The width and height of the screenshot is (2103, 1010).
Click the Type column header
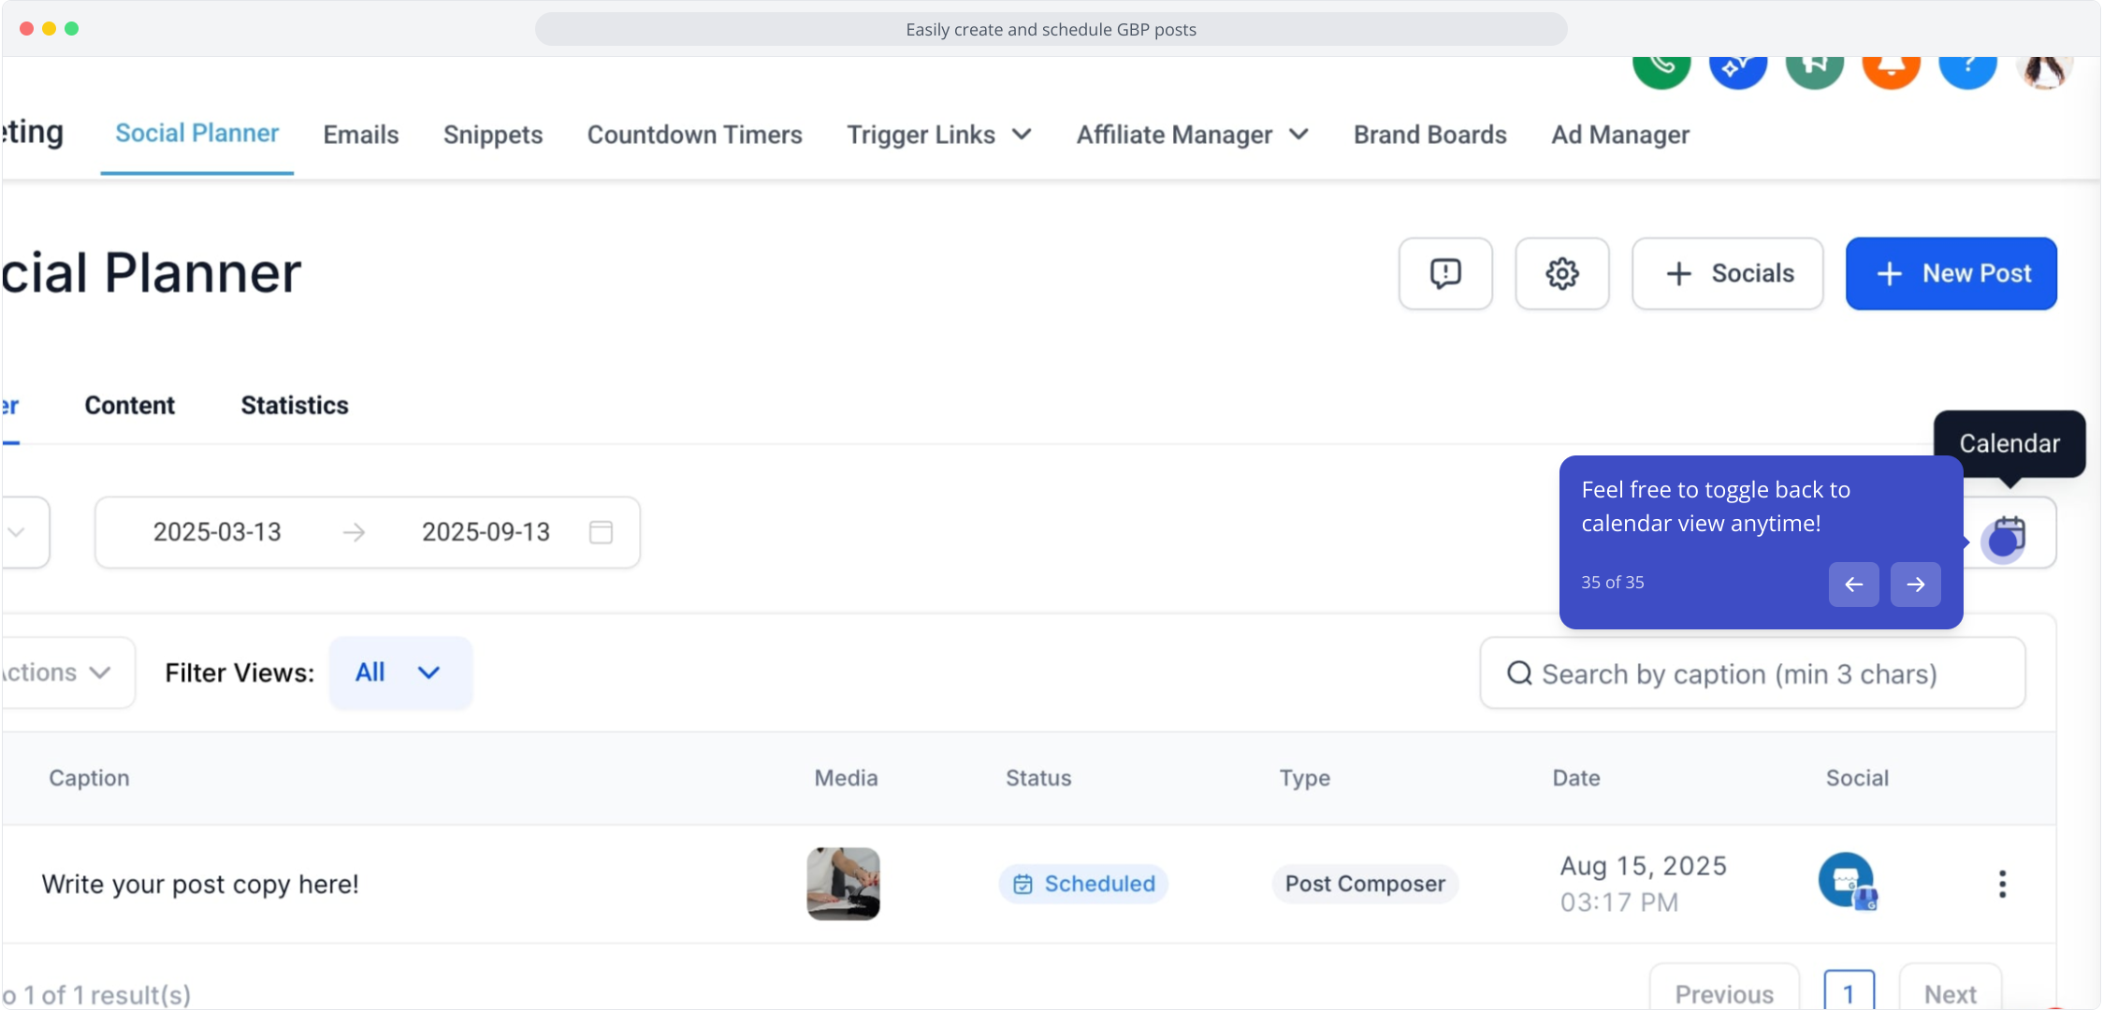(1304, 778)
